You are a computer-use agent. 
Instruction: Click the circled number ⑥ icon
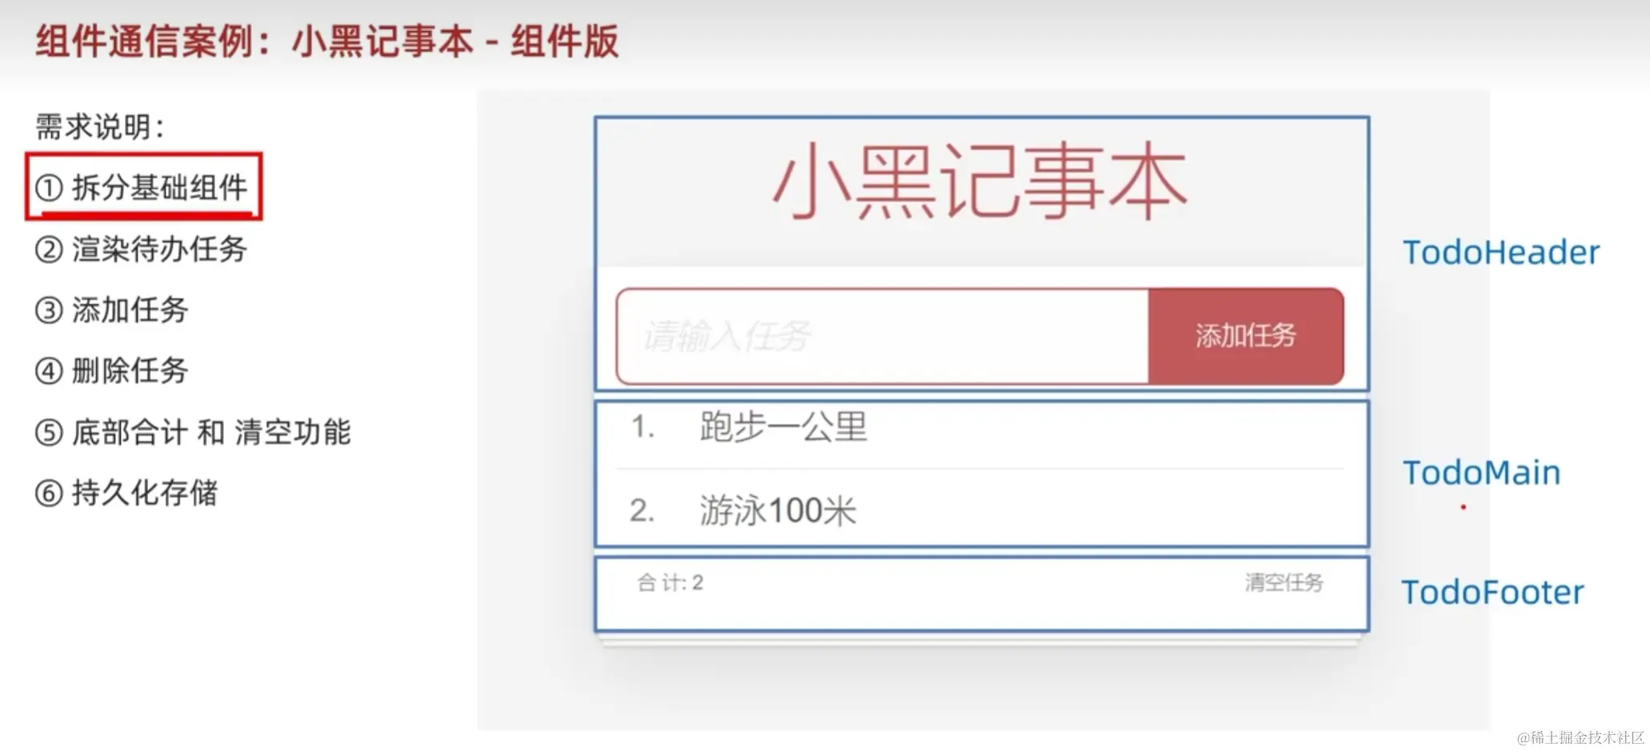pyautogui.click(x=49, y=493)
